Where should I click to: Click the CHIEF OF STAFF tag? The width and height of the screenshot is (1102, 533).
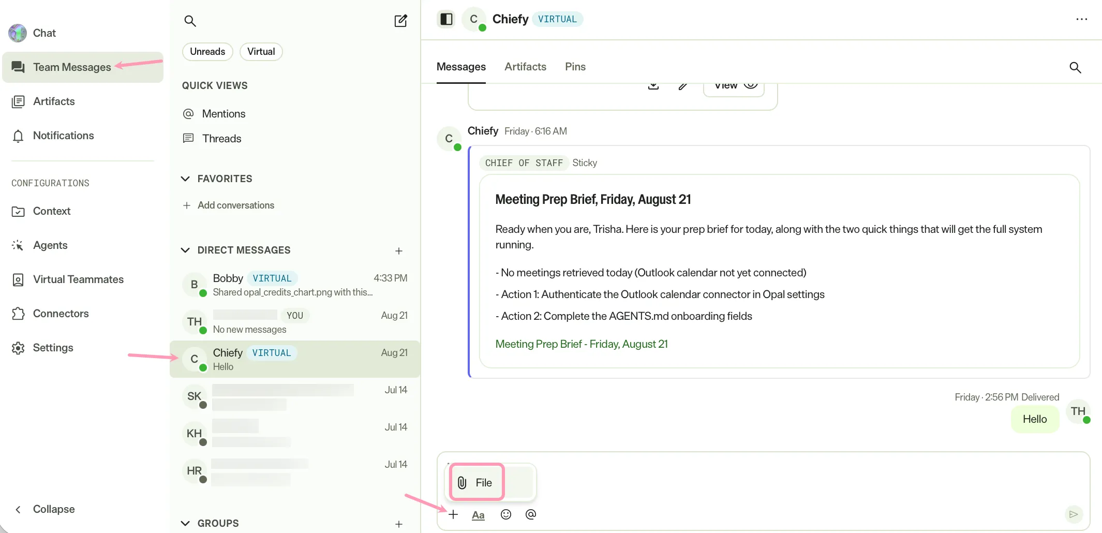524,163
